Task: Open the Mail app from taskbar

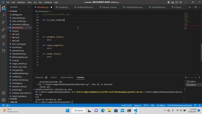Action: 122,111
